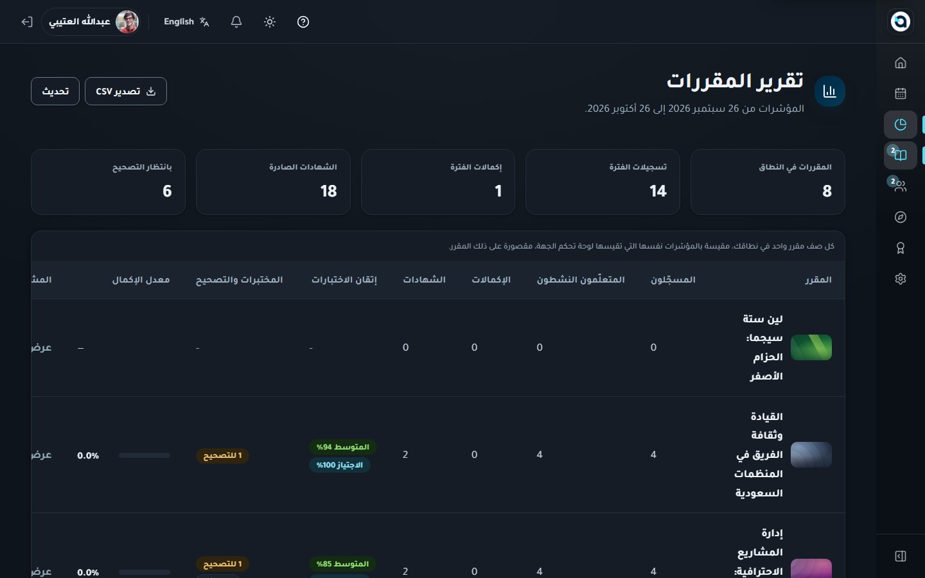Click the المقرر column header
925x578 pixels.
pos(818,280)
